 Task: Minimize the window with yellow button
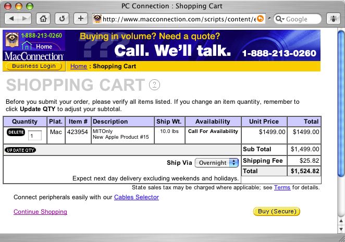click(19, 6)
